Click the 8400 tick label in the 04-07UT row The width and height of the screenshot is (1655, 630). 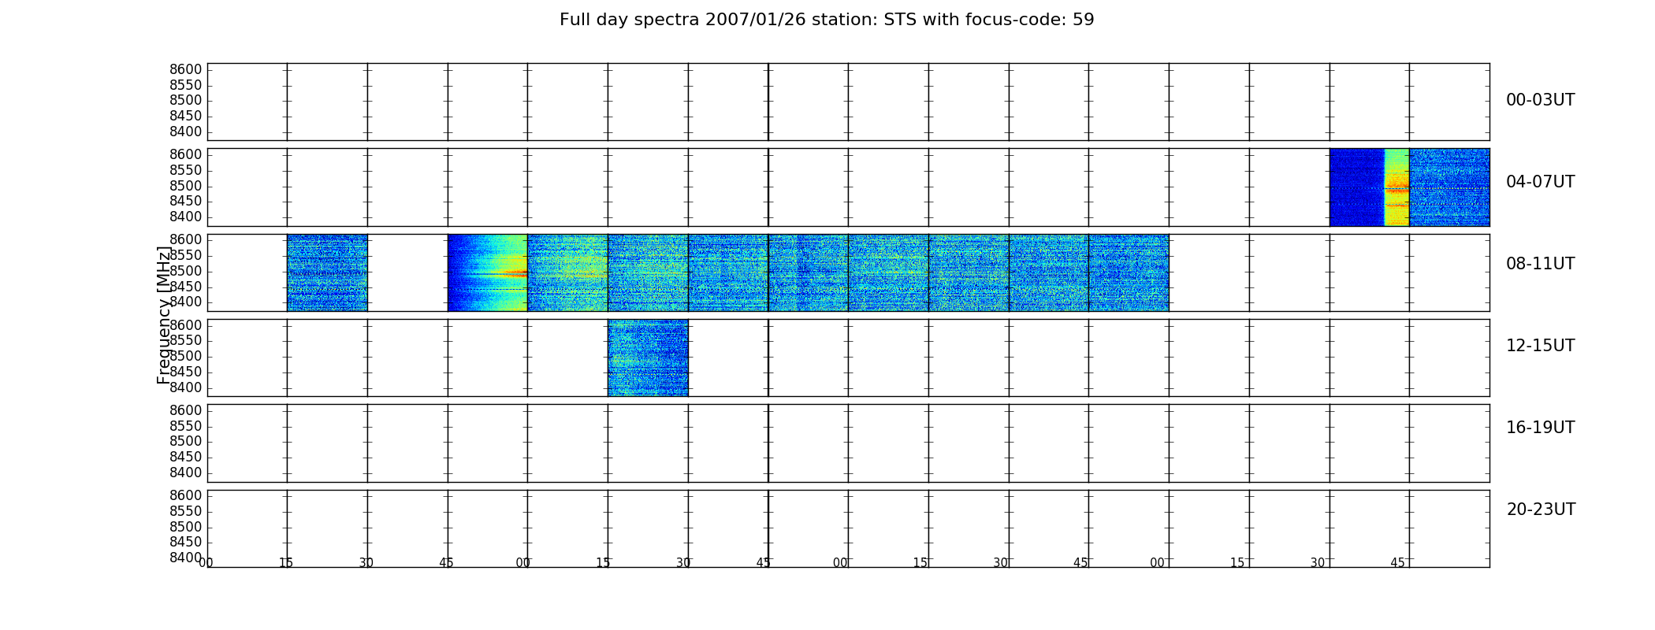[x=186, y=217]
